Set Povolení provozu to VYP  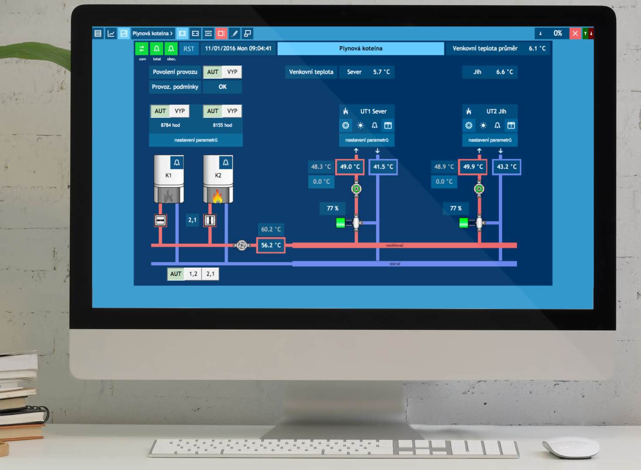232,72
